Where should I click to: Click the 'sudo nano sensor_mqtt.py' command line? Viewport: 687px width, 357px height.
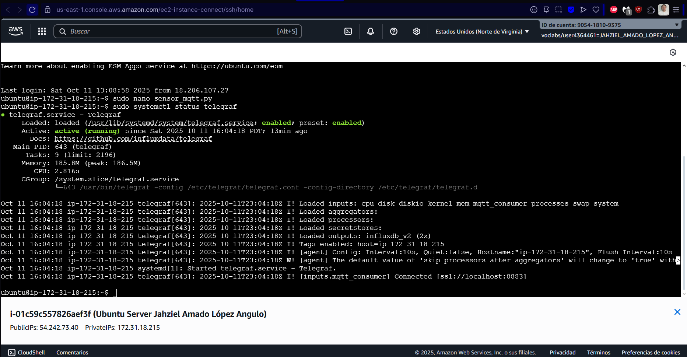pos(162,98)
